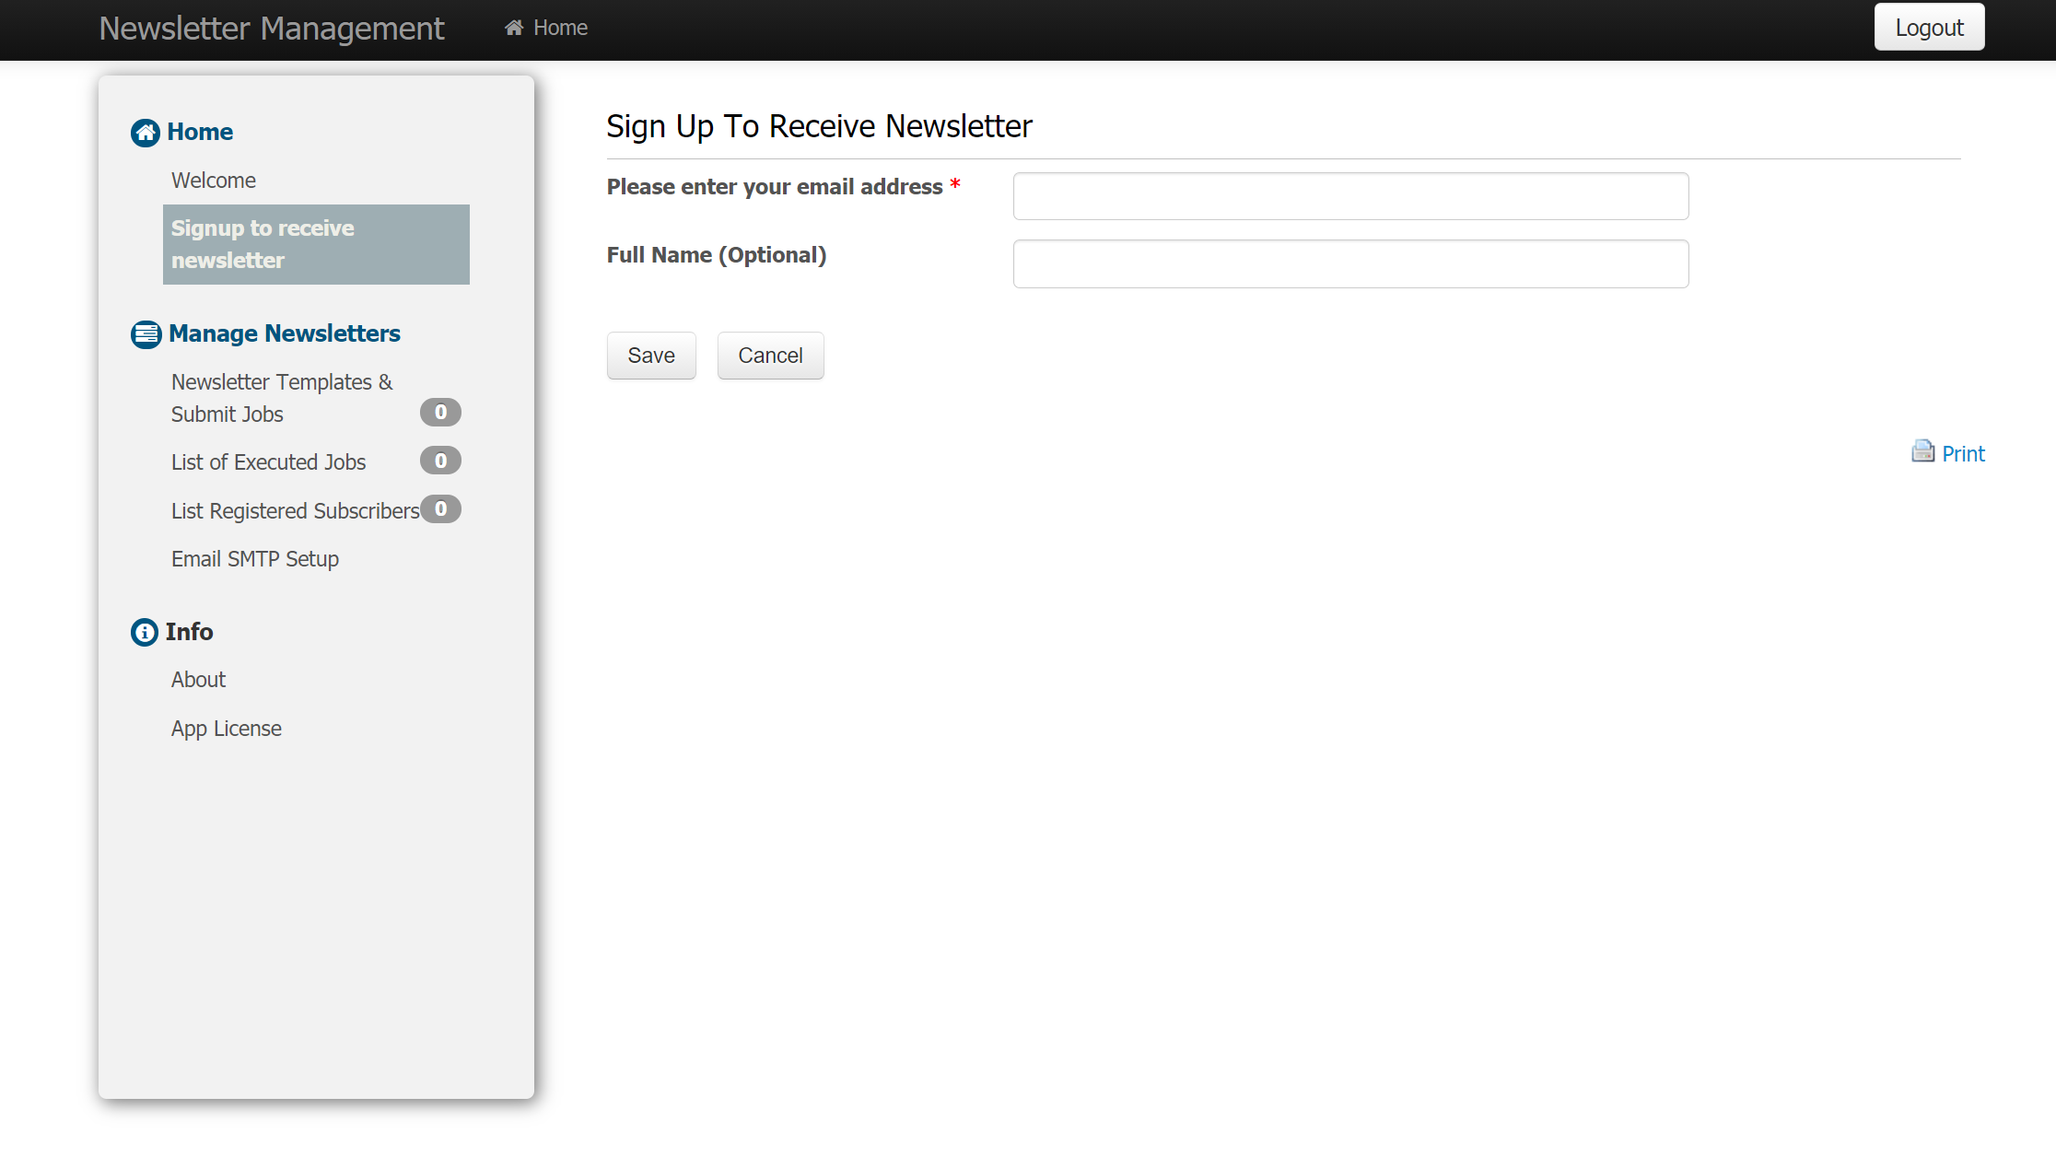Select the Home heading in sidebar
The height and width of the screenshot is (1156, 2056).
click(200, 132)
